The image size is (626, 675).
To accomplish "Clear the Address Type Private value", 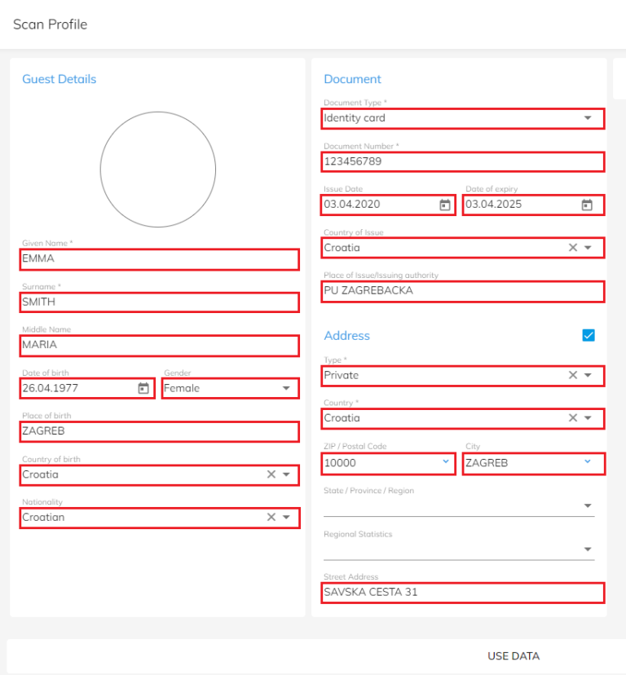I will (x=573, y=375).
